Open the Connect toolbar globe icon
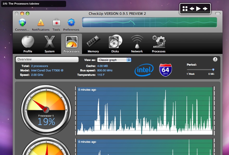229x155 pixels. click(22, 22)
